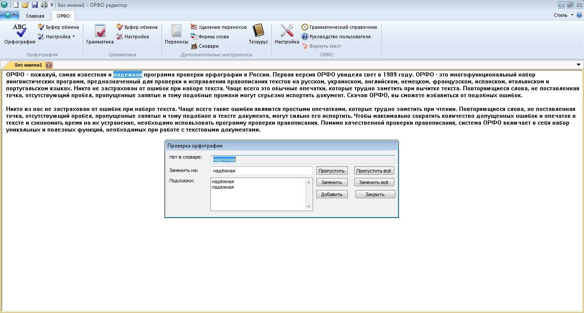
Task: Open large Настройка wrench settings
Action: point(287,34)
